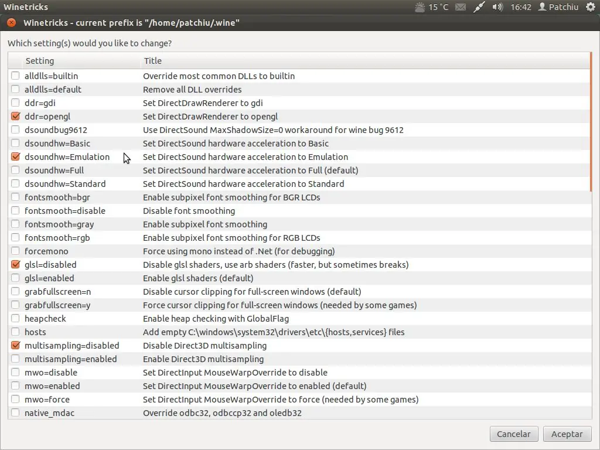Check the heapcheck checkbox

[x=15, y=318]
